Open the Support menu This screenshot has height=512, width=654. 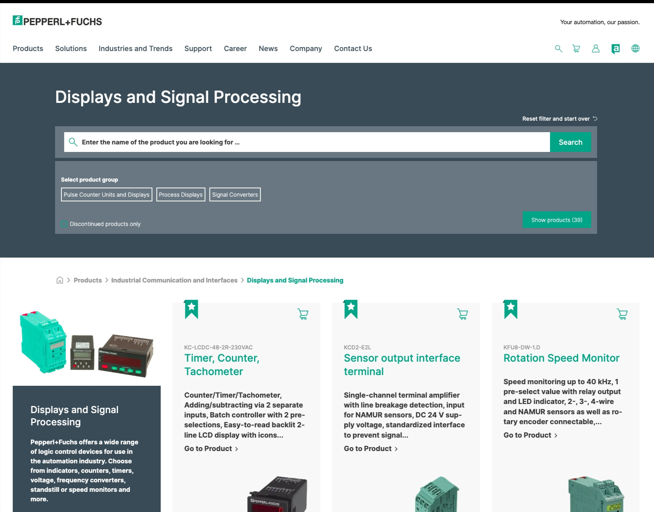198,49
